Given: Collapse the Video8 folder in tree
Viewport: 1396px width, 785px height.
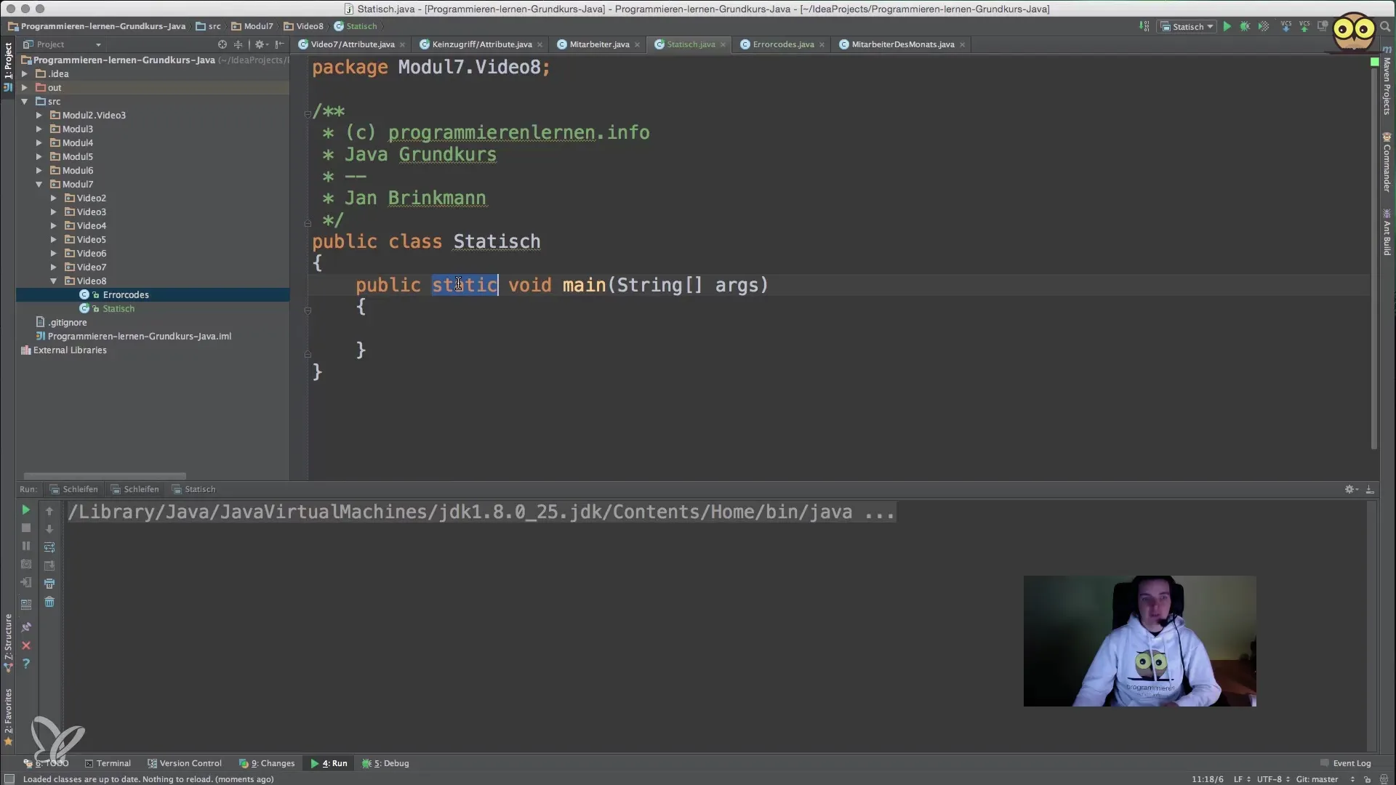Looking at the screenshot, I should click(53, 281).
